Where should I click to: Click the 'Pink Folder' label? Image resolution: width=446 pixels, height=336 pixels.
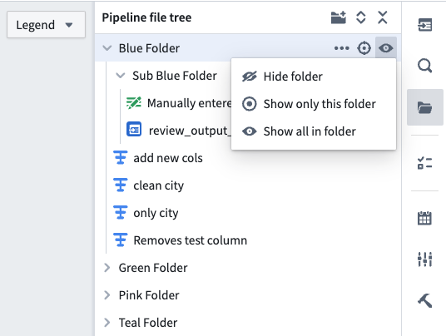pyautogui.click(x=149, y=295)
